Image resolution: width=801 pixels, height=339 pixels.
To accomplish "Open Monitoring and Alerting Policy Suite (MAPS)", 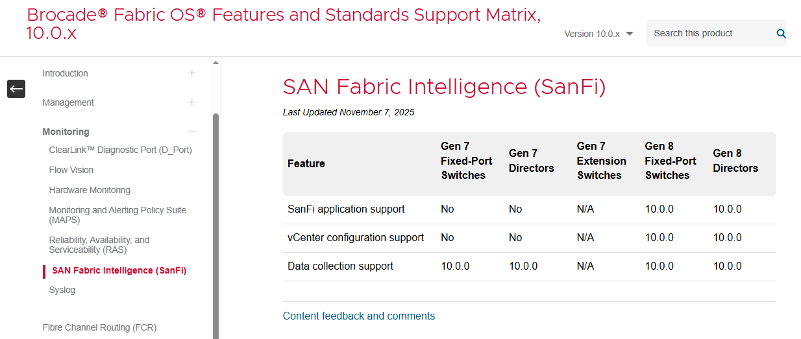I will coord(117,215).
